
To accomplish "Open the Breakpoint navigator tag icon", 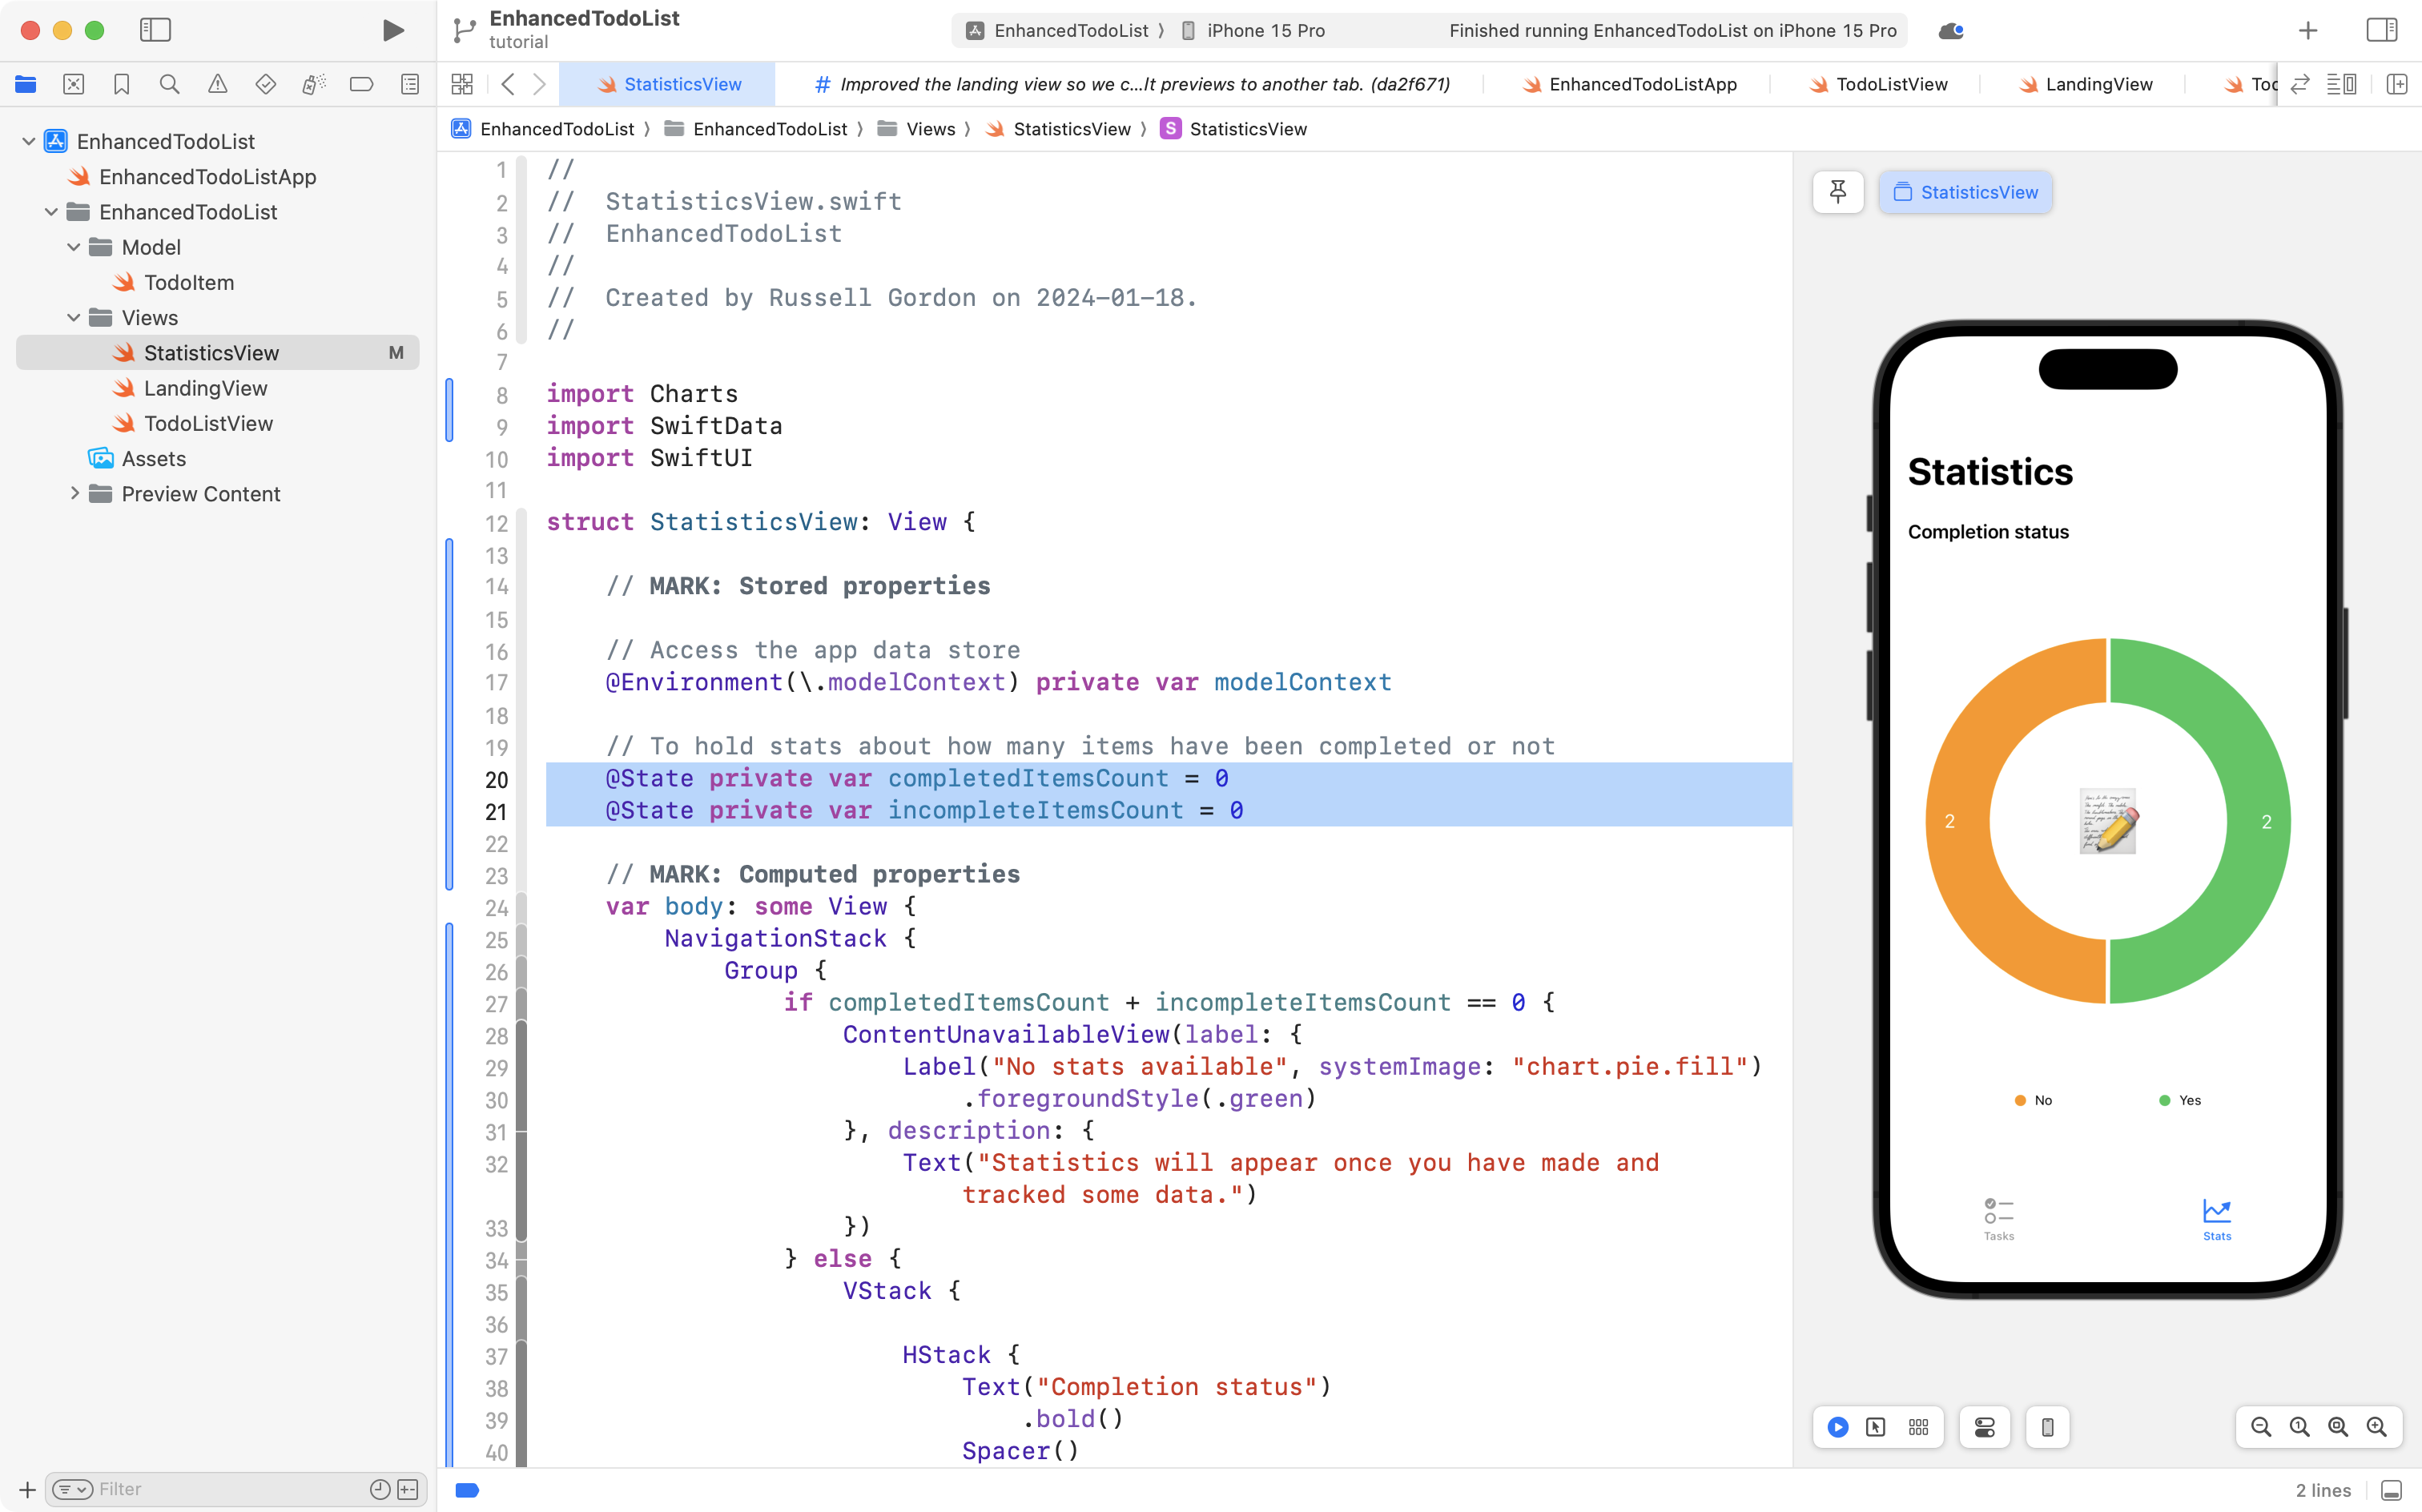I will click(361, 84).
